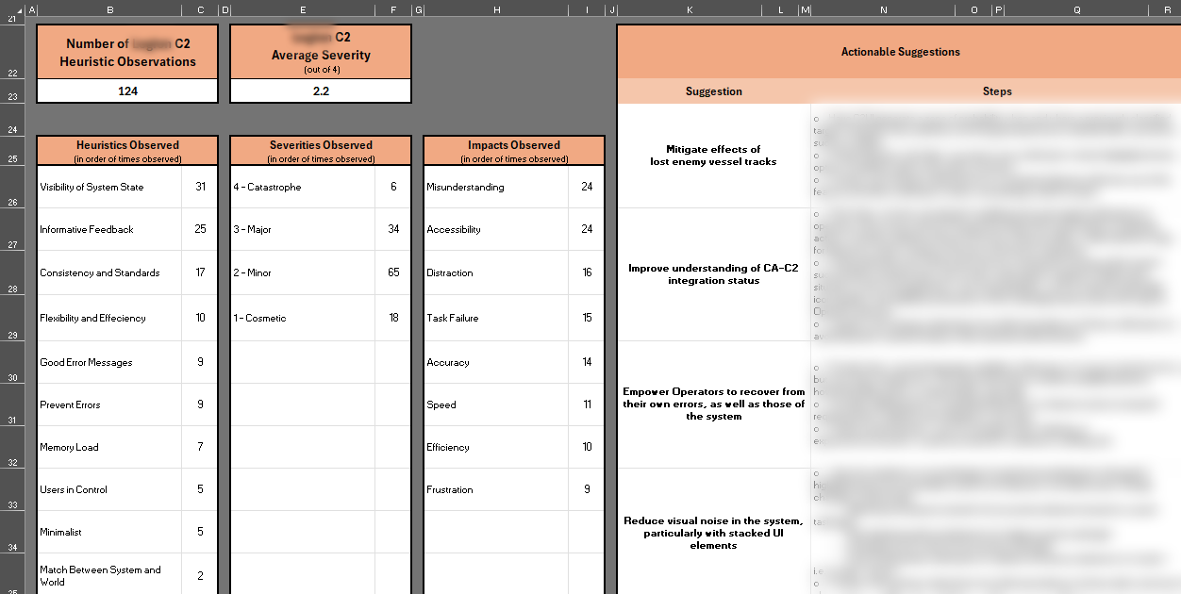1181x594 pixels.
Task: Select the Accuracy impact cell
Action: tap(496, 362)
